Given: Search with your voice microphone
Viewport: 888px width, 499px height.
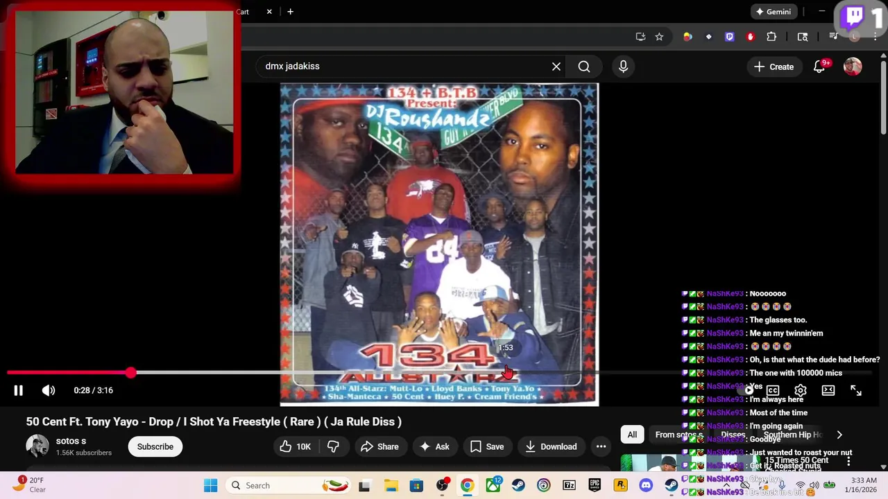Looking at the screenshot, I should (623, 67).
